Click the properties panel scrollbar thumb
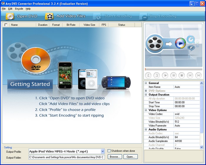 pos(201,109)
